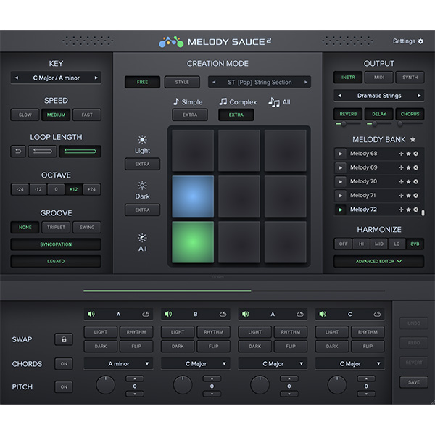Screen dimensions: 435x435
Task: Switch to previous key with left arrow
Action: [17, 78]
